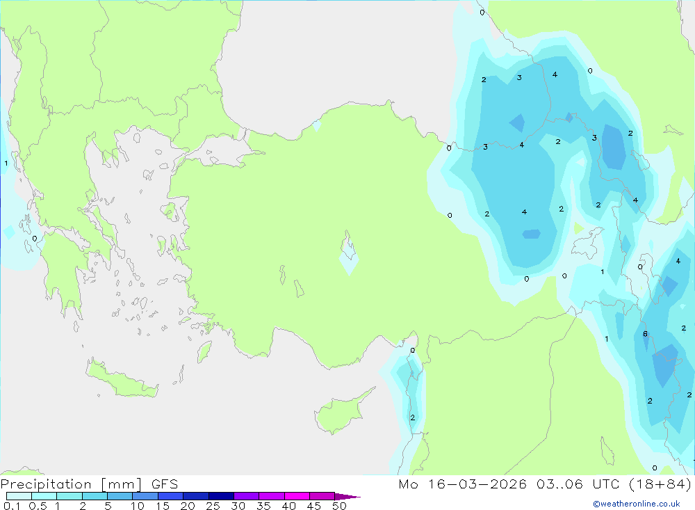
Task: Click the "20" legend scale label
Action: 188,506
